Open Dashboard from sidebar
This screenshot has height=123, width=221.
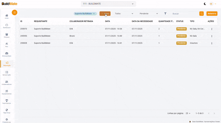(x=7, y=26)
